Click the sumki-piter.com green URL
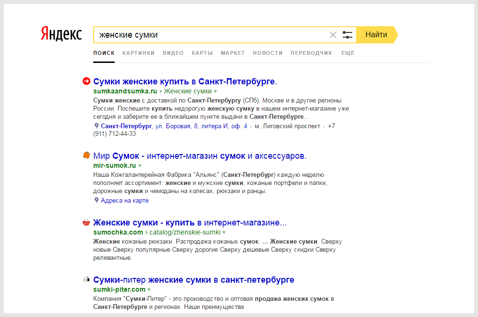 [x=119, y=289]
